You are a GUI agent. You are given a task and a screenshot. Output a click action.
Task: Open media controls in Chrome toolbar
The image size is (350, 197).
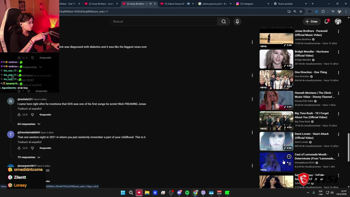coord(333,11)
